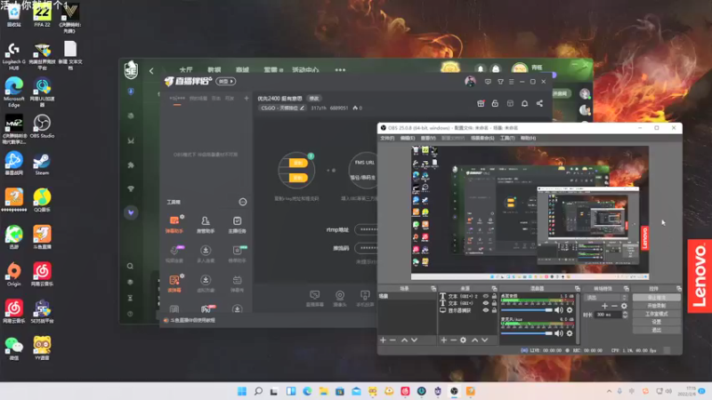
Task: Toggle lock on 文本 (GDI+) source
Action: tap(494, 303)
